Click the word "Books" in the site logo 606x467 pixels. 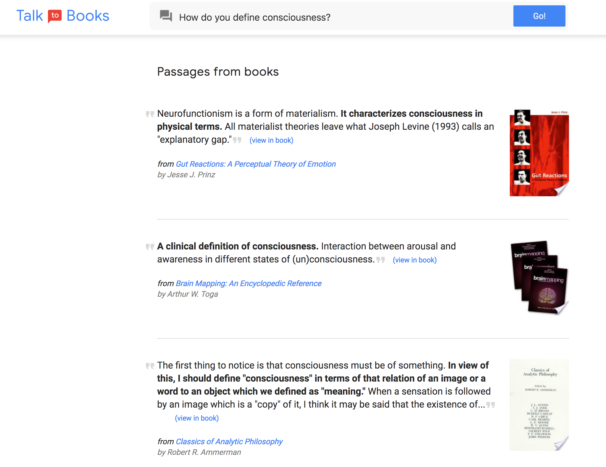coord(88,16)
